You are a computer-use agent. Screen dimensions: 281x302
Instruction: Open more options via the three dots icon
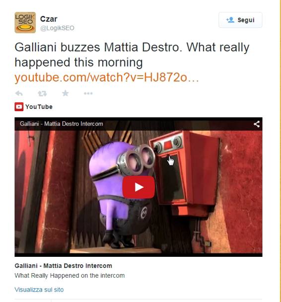[88, 93]
